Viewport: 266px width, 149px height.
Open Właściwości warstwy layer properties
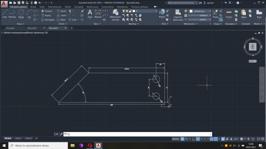pyautogui.click(x=115, y=14)
